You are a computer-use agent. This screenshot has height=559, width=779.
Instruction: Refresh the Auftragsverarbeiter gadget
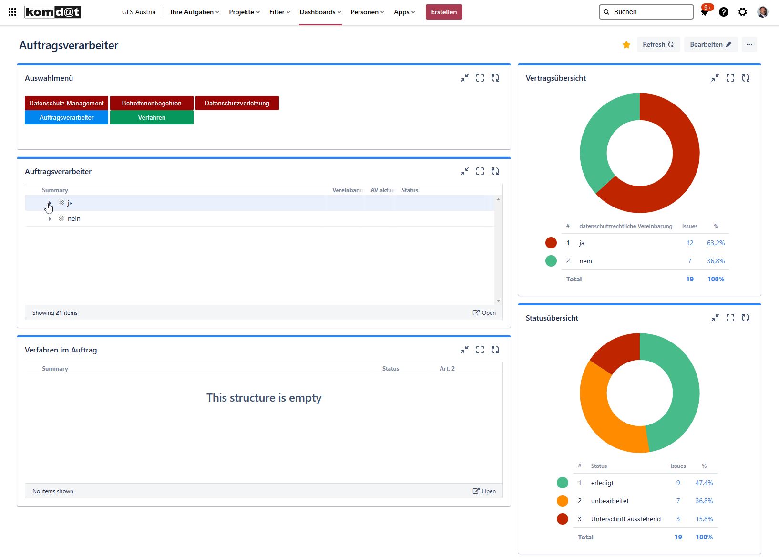tap(495, 171)
